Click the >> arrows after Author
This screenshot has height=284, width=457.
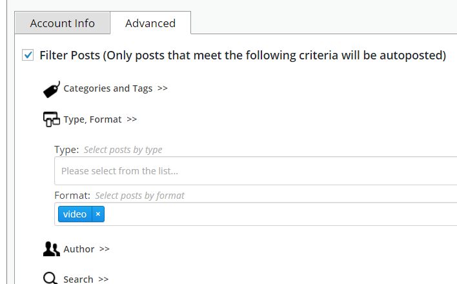(x=105, y=249)
